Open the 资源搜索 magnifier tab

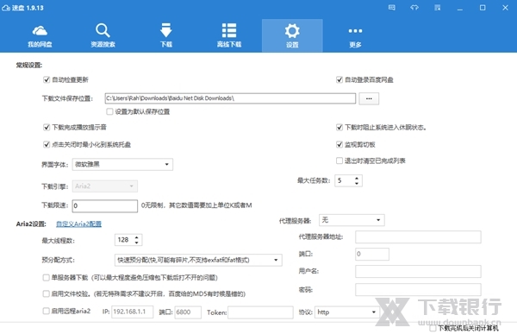click(103, 35)
